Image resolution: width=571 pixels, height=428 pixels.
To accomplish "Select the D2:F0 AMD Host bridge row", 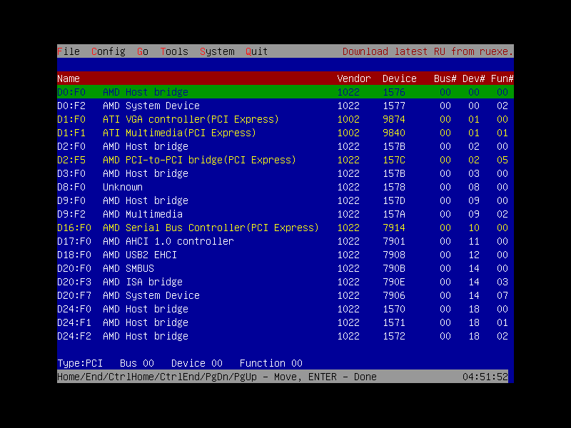I will coord(285,146).
